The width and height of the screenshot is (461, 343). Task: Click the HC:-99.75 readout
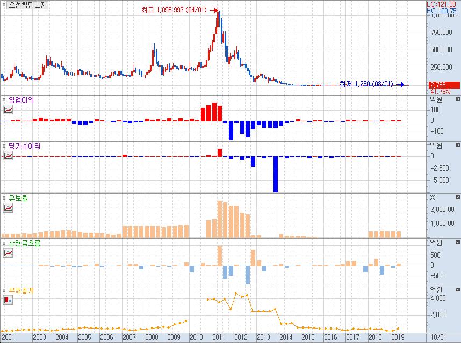point(442,11)
